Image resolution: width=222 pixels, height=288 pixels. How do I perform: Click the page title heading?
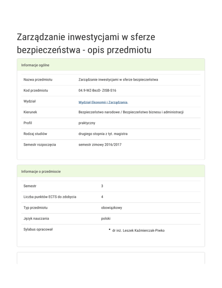[86, 44]
